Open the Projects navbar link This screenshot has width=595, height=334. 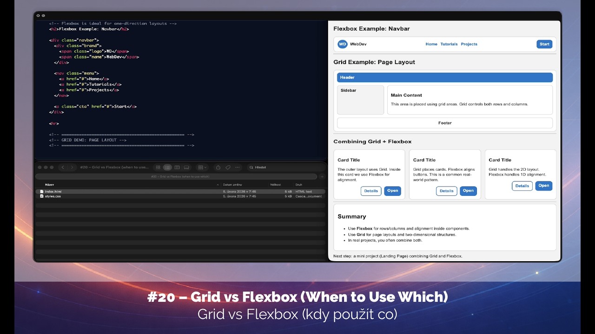click(469, 44)
